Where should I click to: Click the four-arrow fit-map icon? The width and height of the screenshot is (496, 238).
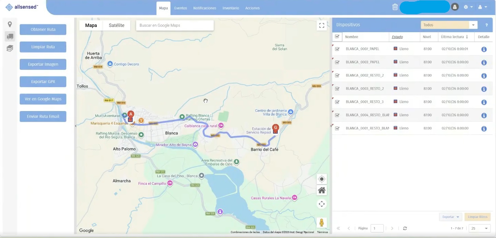[x=322, y=204]
